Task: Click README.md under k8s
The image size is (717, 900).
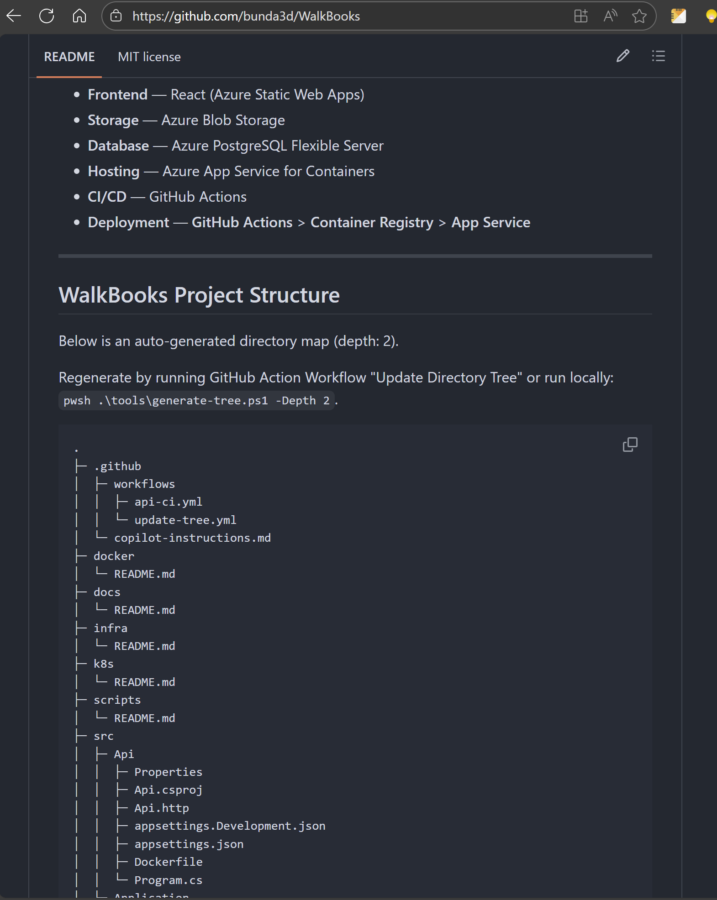Action: point(144,682)
